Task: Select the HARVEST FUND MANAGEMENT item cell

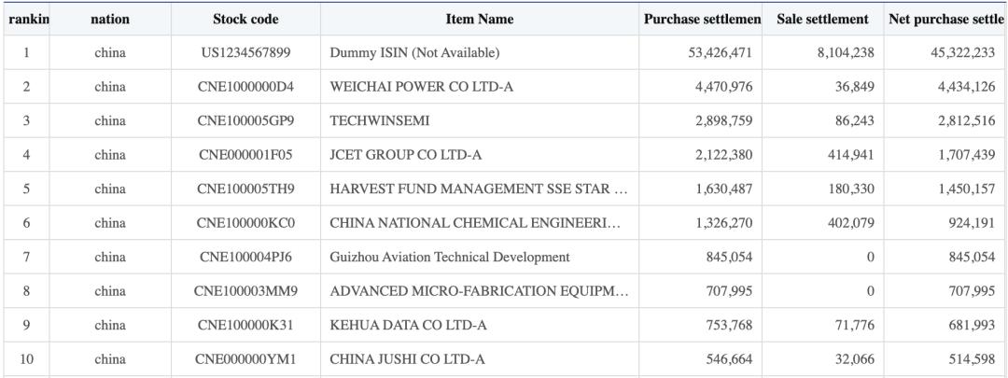Action: pos(480,189)
